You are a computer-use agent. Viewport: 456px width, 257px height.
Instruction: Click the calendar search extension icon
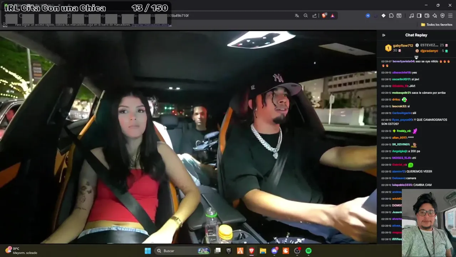coord(399,16)
